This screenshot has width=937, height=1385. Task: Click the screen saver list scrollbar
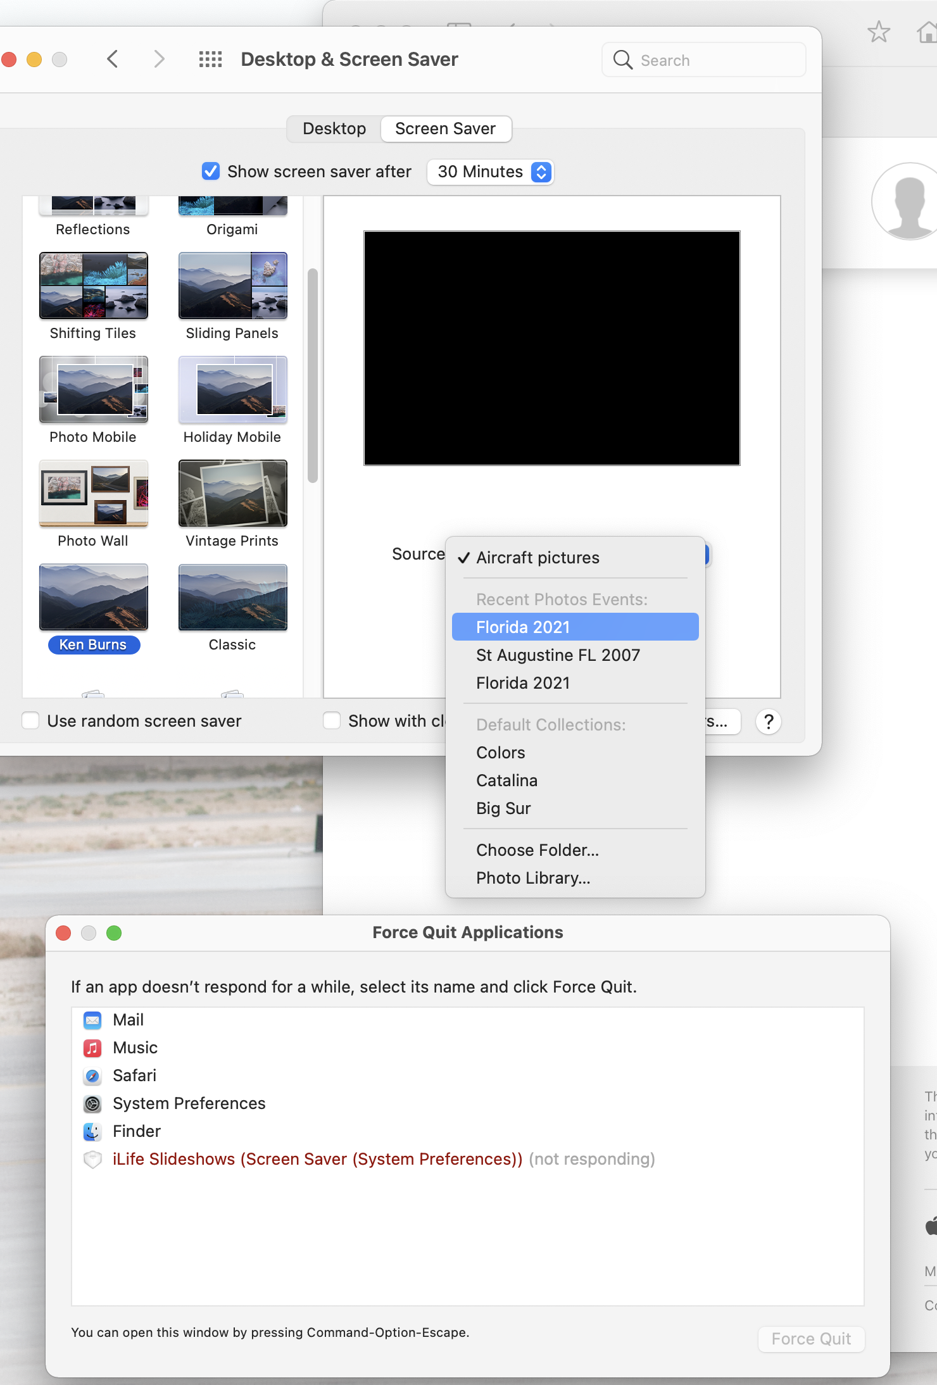click(x=312, y=375)
